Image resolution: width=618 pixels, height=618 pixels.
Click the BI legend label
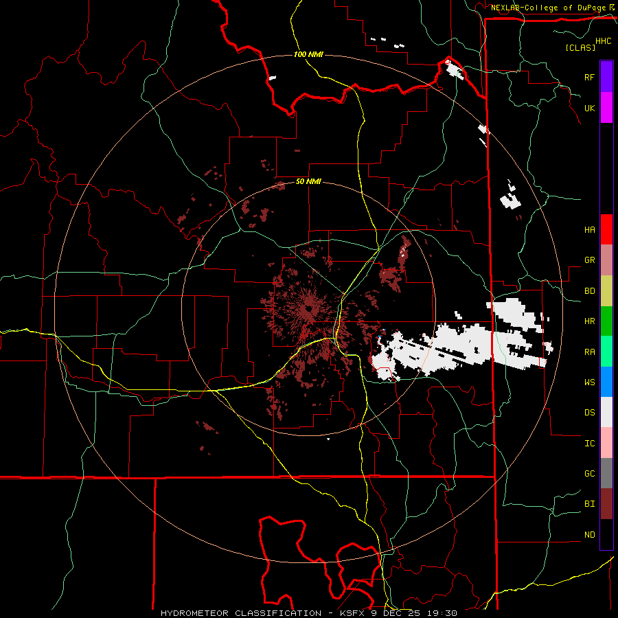(x=589, y=504)
